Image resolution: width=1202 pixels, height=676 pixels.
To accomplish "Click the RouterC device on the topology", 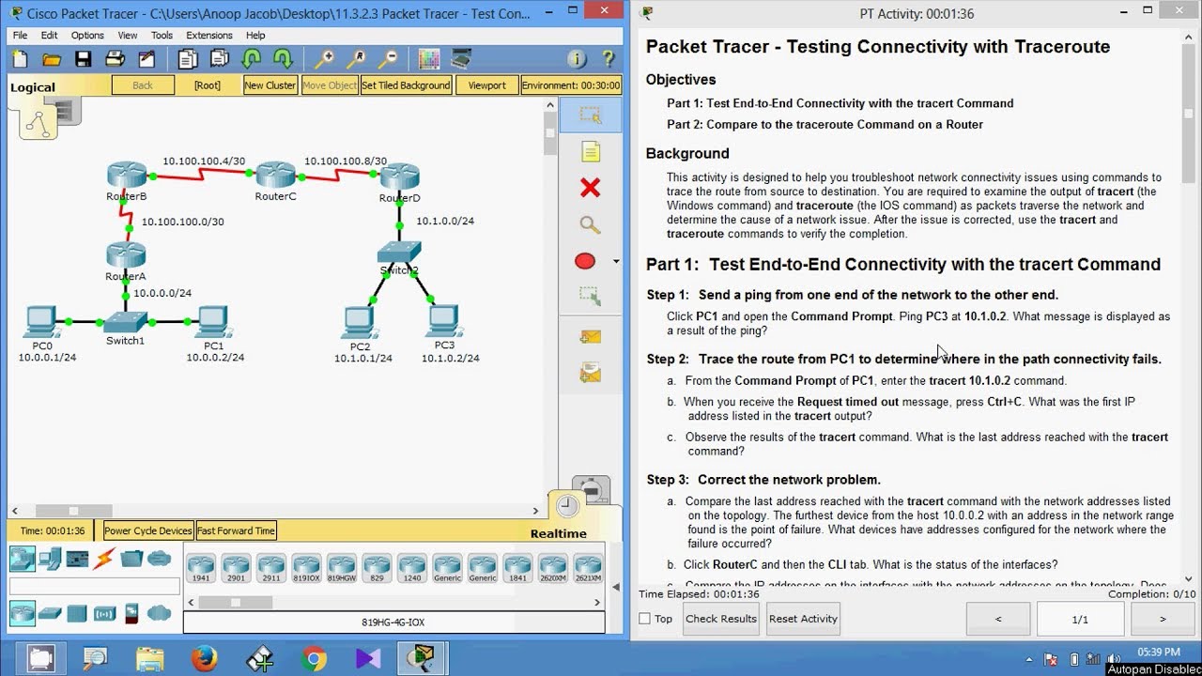I will tap(276, 175).
